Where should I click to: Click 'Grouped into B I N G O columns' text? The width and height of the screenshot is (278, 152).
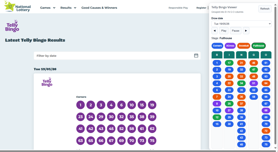click(227, 12)
